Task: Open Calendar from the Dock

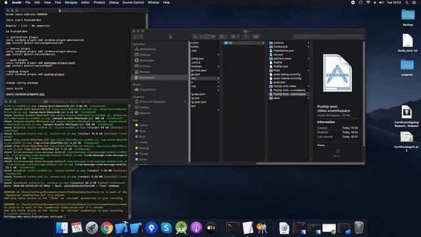Action: 77,228
